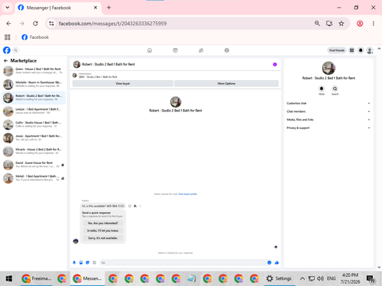Click the Find friends button
This screenshot has height=286, width=382.
click(x=337, y=50)
